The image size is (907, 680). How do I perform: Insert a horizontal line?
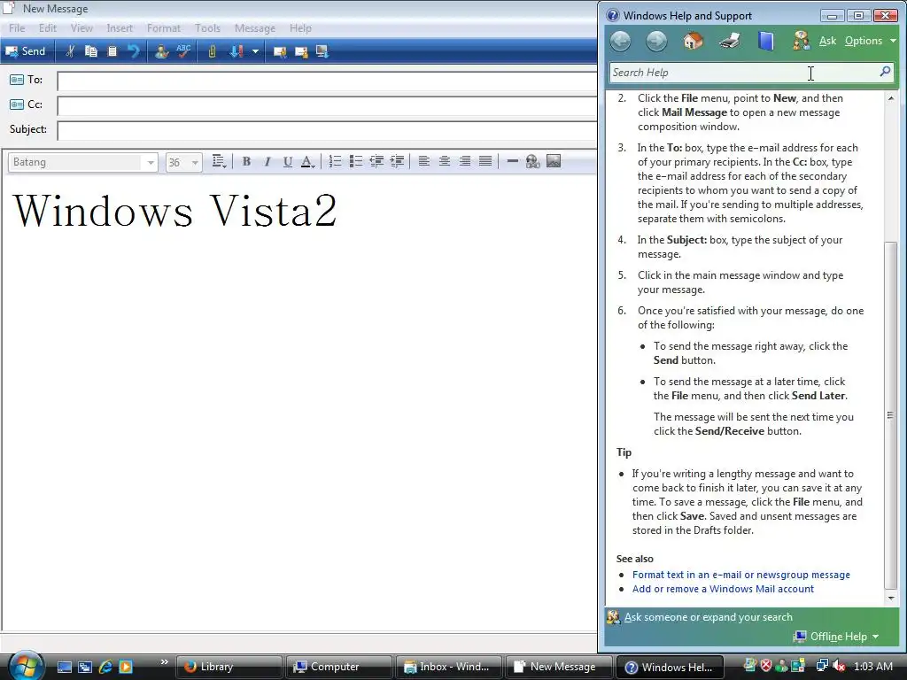pos(512,161)
